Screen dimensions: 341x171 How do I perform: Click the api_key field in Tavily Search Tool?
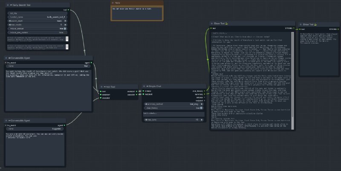click(x=38, y=13)
